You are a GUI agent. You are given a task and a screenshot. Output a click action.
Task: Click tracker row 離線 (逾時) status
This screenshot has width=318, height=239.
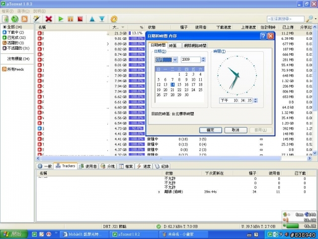coord(173,192)
